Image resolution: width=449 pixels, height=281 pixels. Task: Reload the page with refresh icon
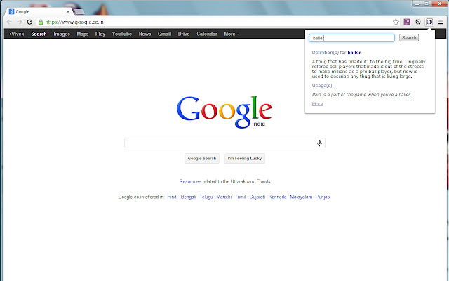click(29, 22)
